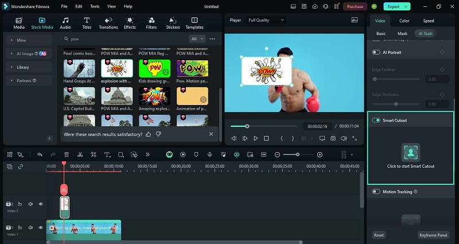Expand the AI Image section
The height and width of the screenshot is (244, 459).
click(x=29, y=53)
